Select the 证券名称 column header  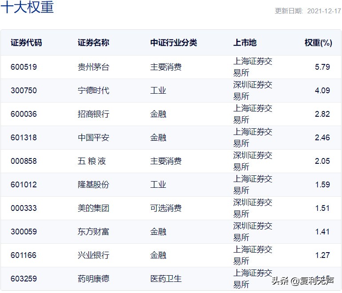(93, 43)
